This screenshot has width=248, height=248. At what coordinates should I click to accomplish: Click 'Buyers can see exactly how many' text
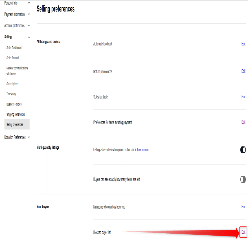pos(117,179)
